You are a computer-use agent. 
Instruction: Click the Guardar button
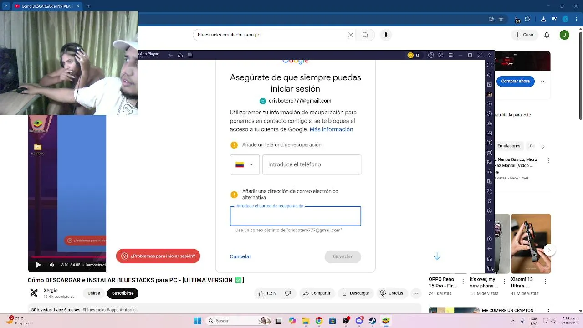click(343, 256)
